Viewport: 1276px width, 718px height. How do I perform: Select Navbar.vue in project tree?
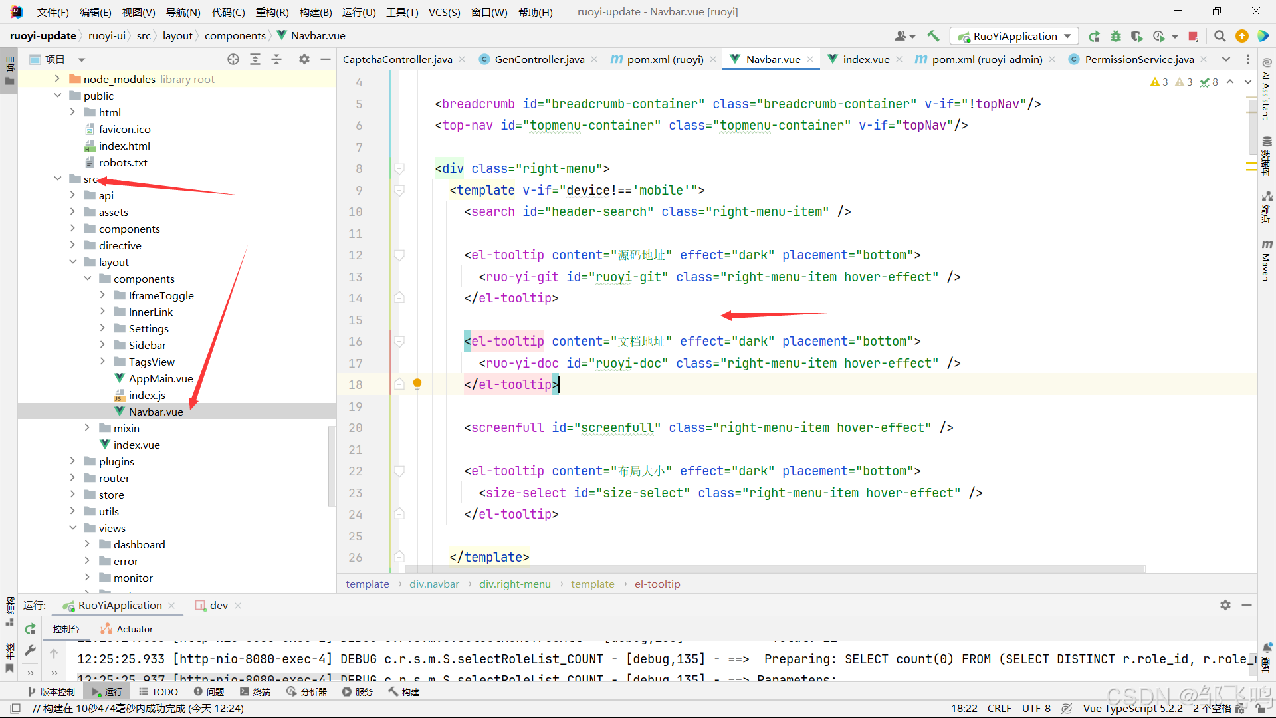tap(156, 412)
